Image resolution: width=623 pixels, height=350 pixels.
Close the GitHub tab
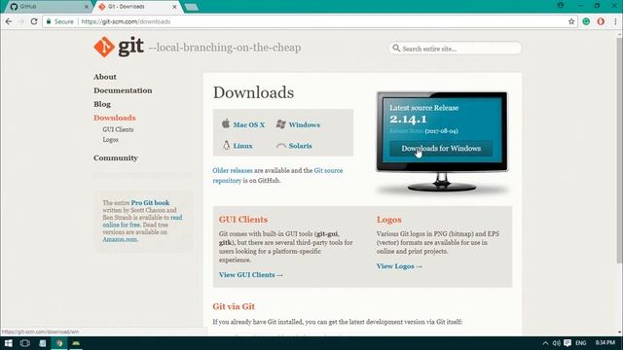pyautogui.click(x=87, y=7)
